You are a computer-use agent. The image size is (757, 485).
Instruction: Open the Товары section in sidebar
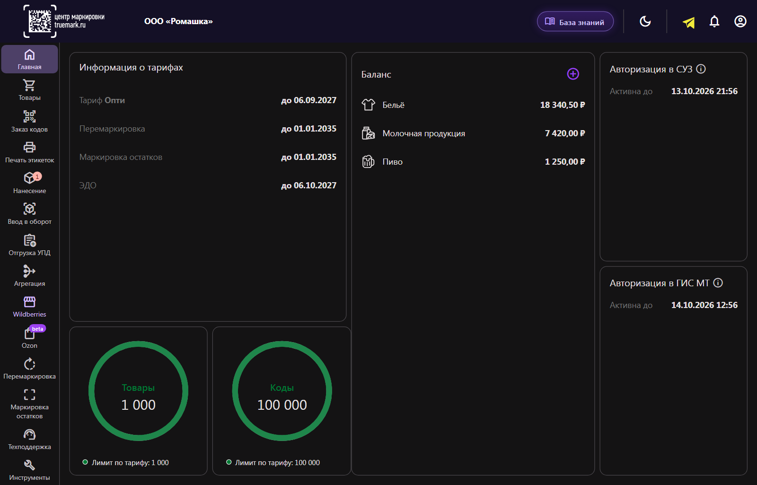29,90
